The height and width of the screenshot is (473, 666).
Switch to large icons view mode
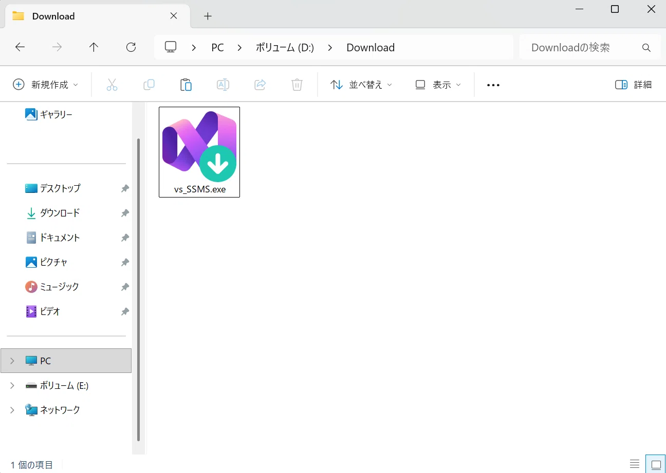(656, 465)
